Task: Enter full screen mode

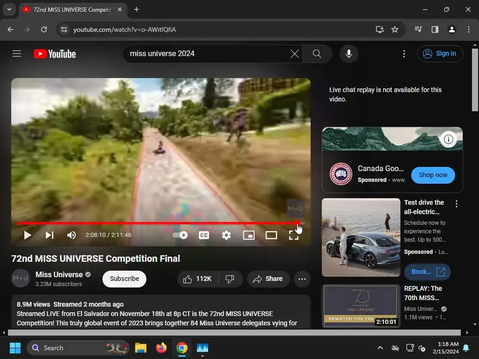Action: point(294,235)
